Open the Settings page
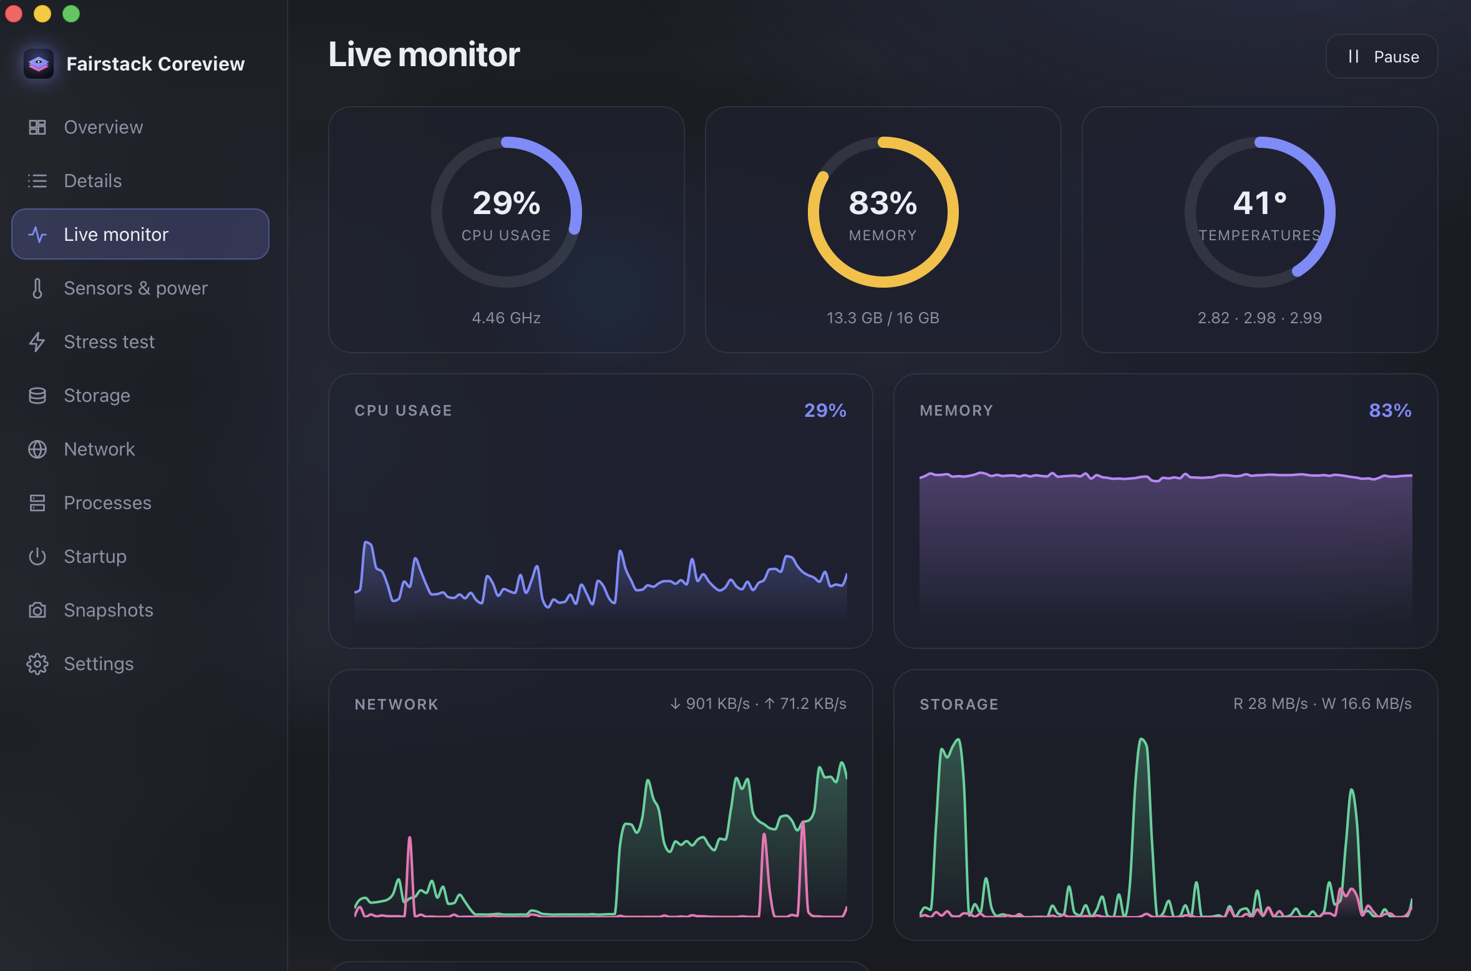The width and height of the screenshot is (1471, 971). coord(140,664)
